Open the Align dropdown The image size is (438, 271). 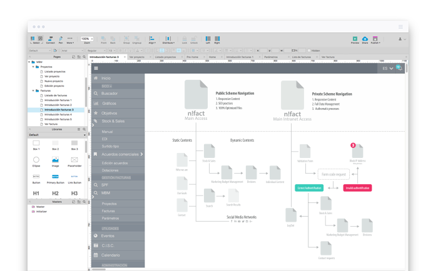(x=152, y=40)
